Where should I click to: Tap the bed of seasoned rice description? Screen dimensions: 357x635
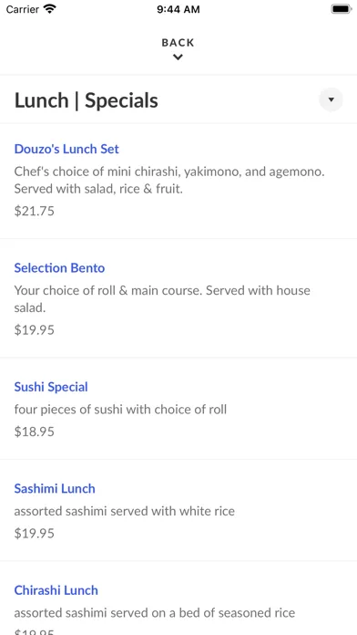pyautogui.click(x=155, y=613)
